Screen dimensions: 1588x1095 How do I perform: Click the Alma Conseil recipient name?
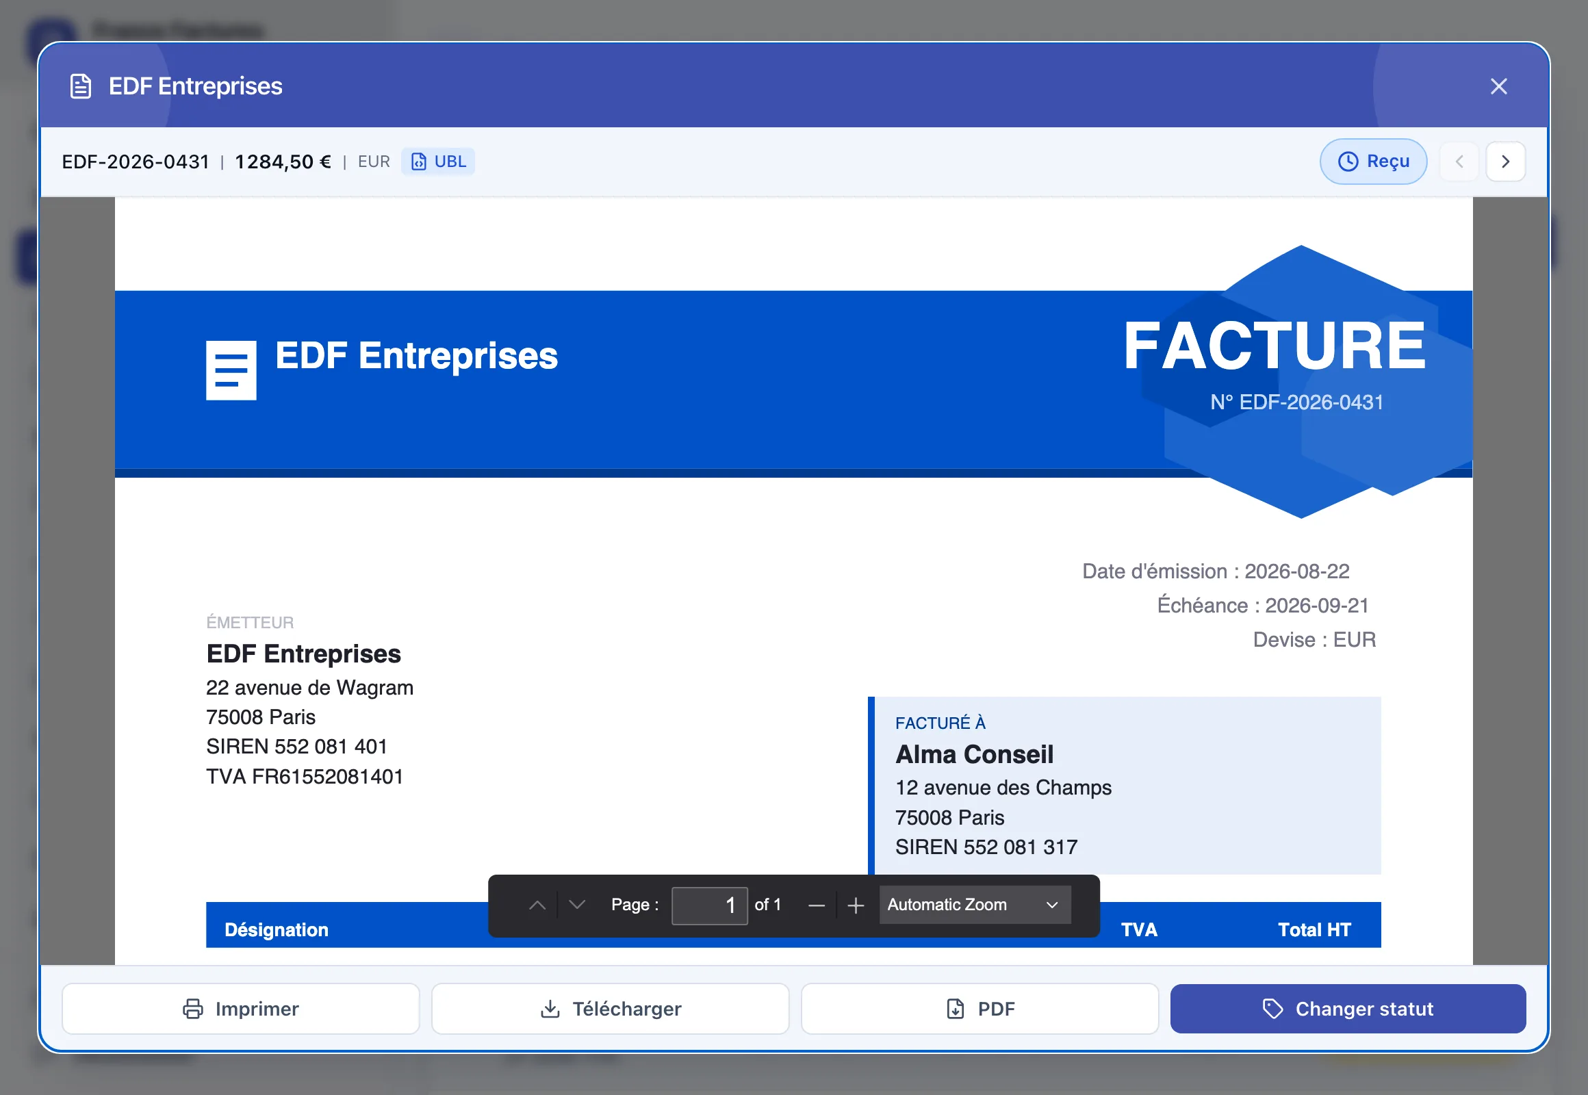tap(974, 755)
